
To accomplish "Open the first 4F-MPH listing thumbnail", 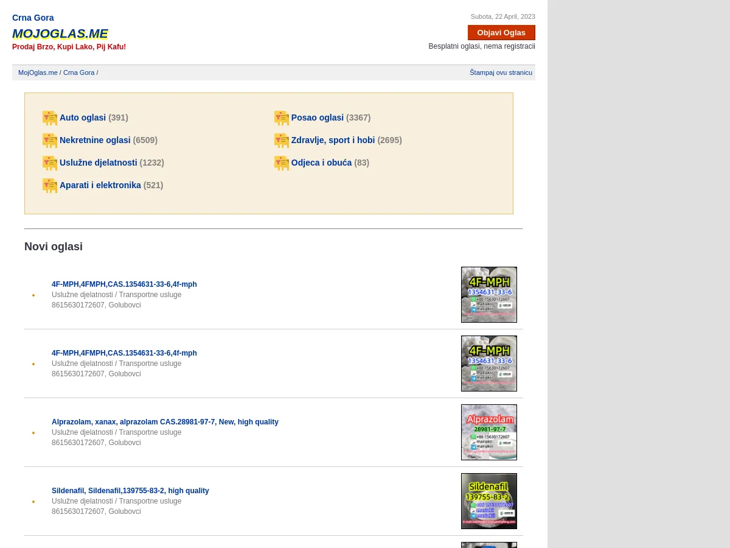I will [x=489, y=295].
